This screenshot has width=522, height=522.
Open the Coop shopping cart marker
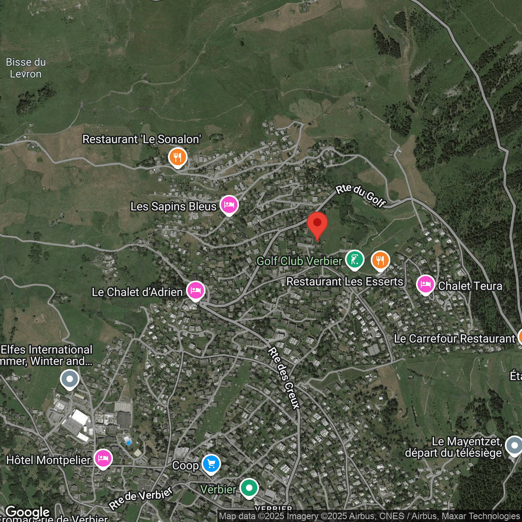(211, 464)
